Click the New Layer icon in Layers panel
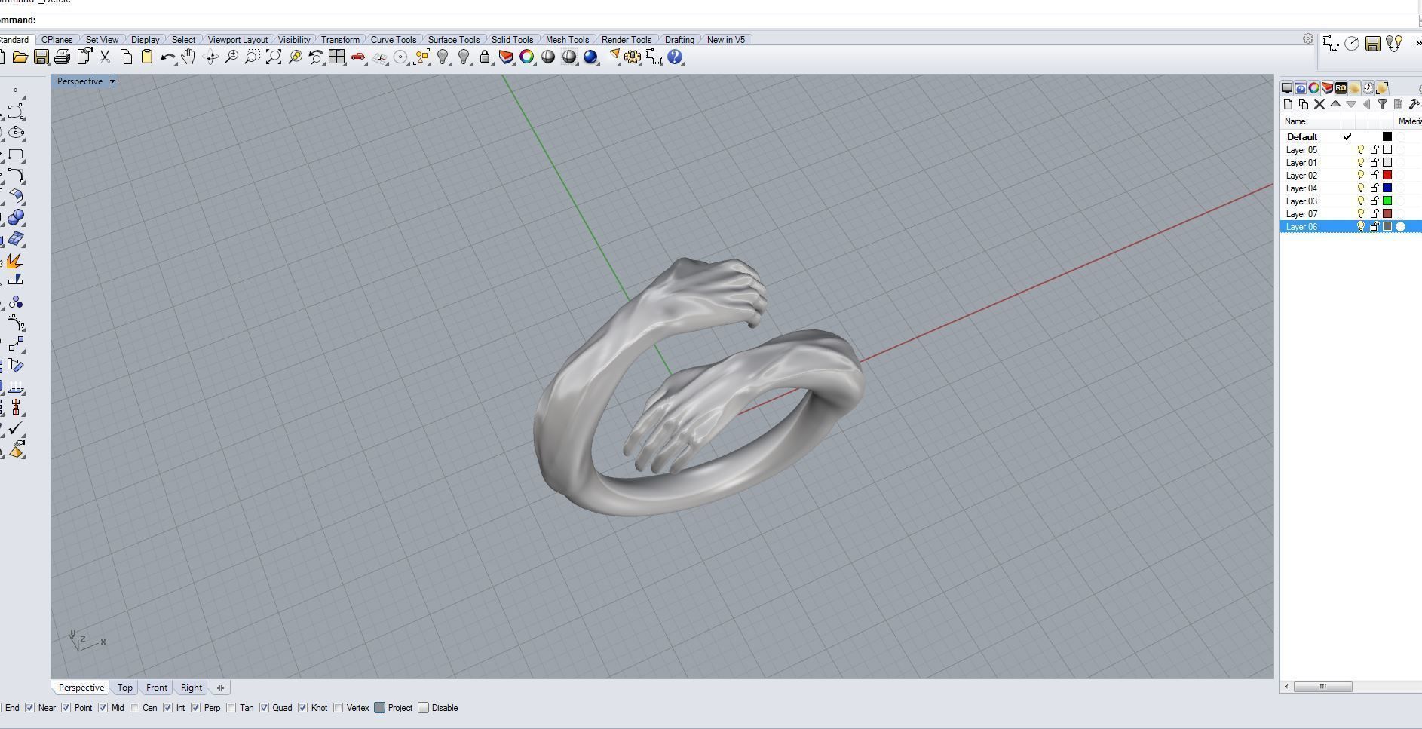 click(x=1288, y=105)
